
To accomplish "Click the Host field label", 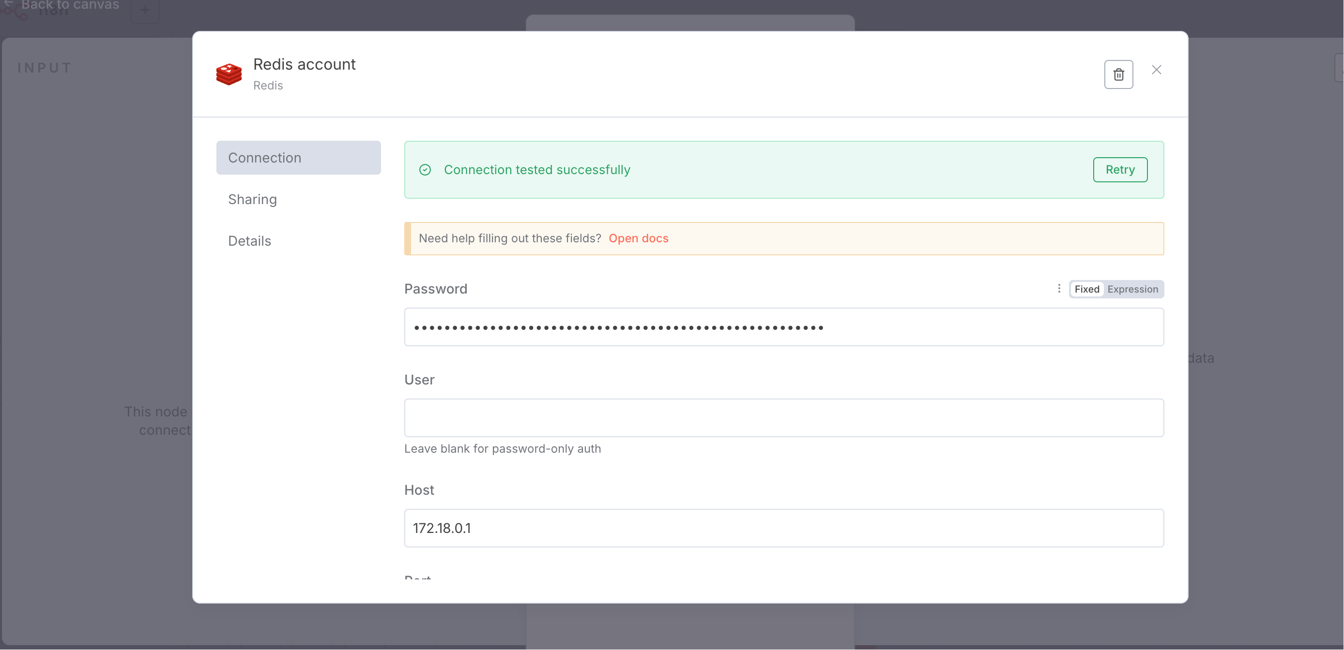I will [419, 490].
